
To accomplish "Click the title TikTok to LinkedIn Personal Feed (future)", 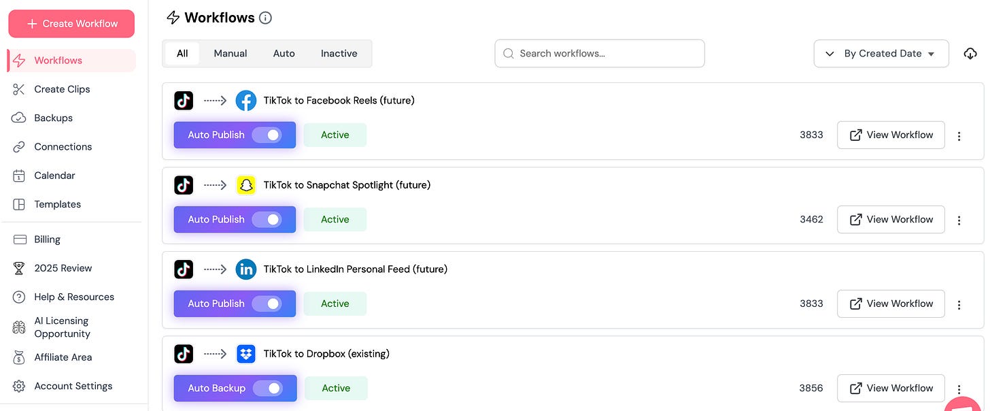I will click(x=356, y=269).
